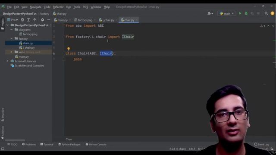This screenshot has width=276, height=155.
Task: Open the Navigate menu
Action: tap(35, 7)
